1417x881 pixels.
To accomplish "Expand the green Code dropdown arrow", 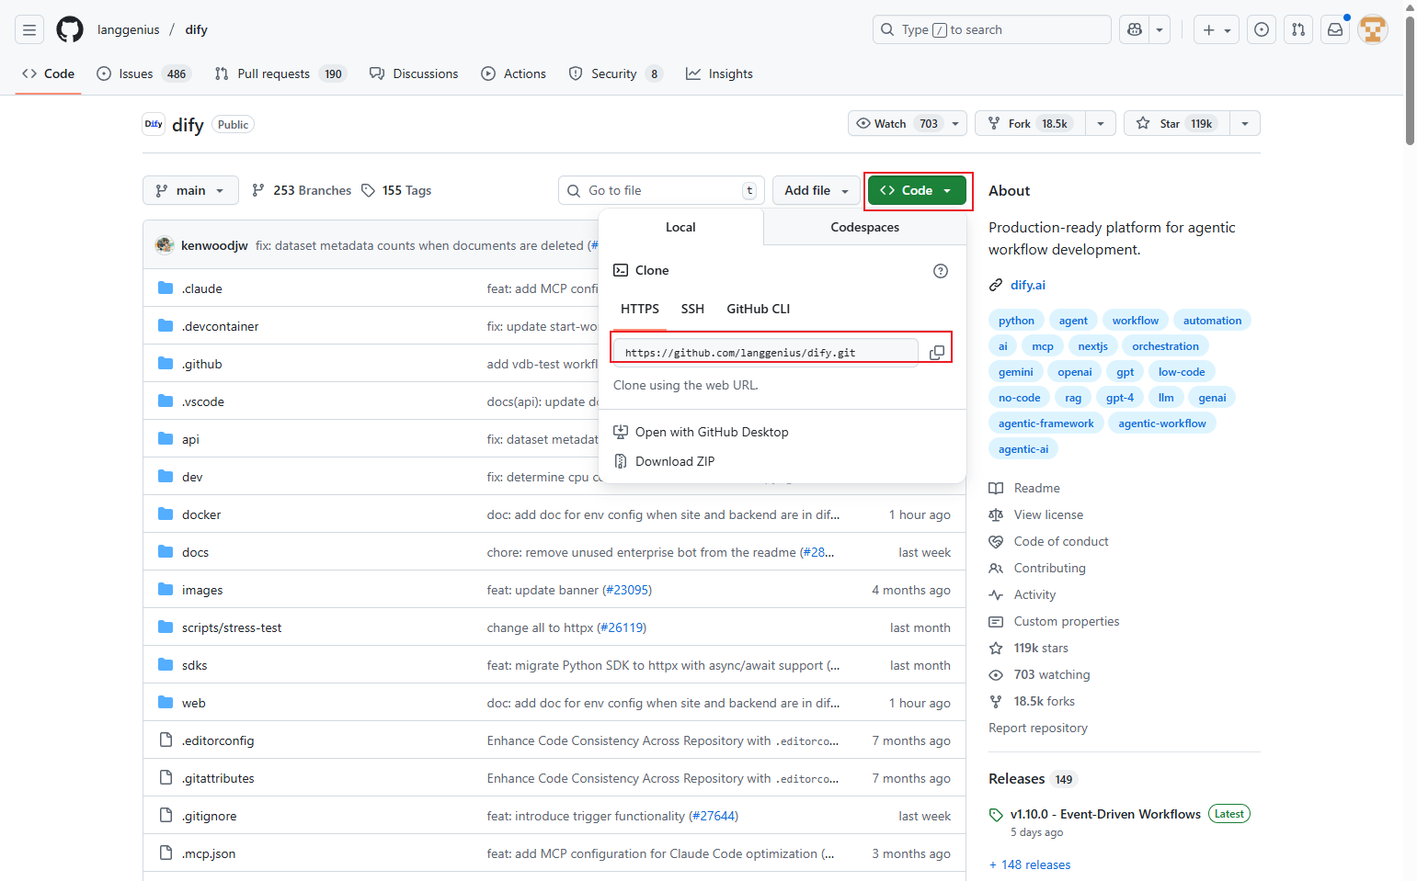I will [946, 190].
